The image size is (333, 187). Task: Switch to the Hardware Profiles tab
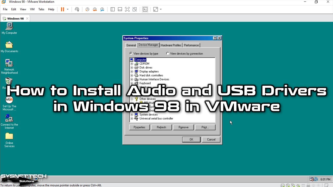click(171, 45)
